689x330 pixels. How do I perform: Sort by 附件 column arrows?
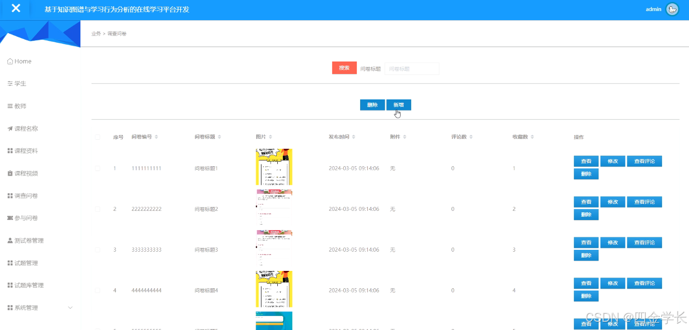405,137
